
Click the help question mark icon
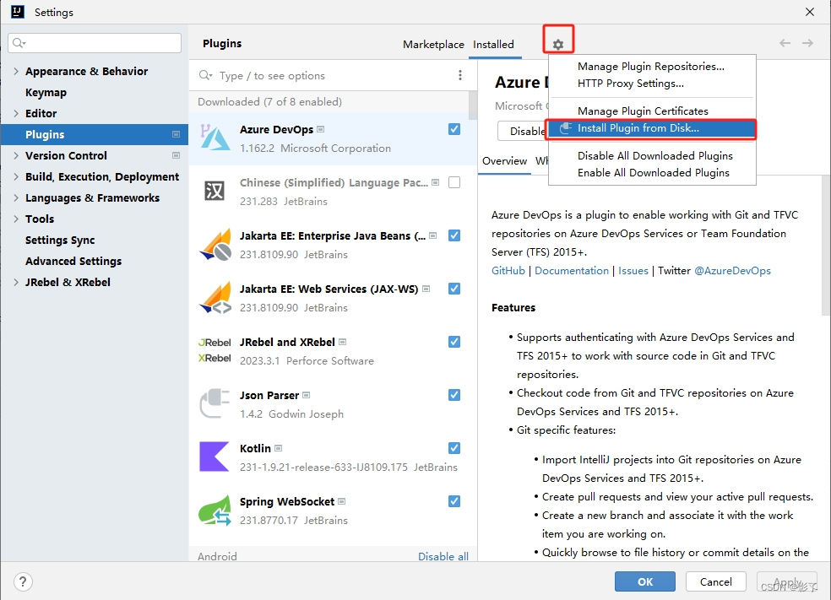23,581
